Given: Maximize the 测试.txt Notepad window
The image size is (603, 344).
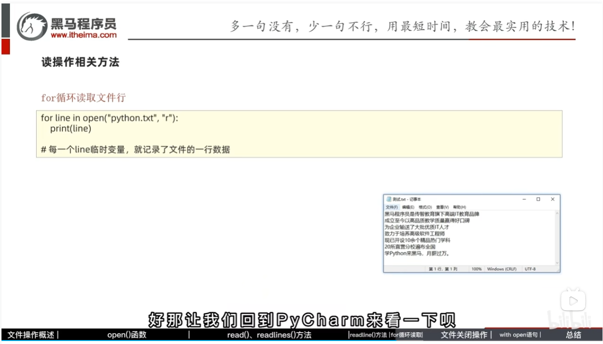Looking at the screenshot, I should [x=538, y=199].
